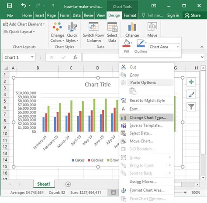
Task: Click the Share button
Action: tap(193, 15)
